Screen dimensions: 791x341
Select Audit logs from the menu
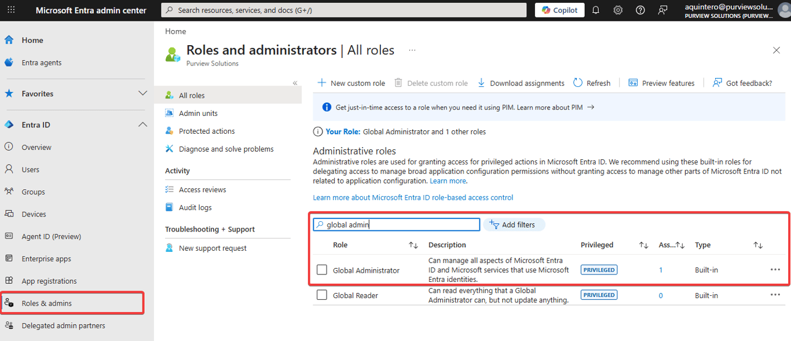[195, 207]
